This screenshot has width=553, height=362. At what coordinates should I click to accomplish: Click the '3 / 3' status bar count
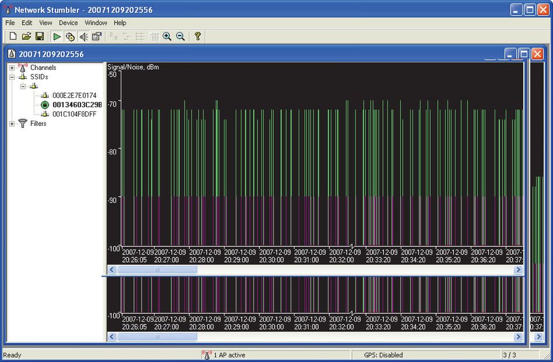(x=509, y=355)
